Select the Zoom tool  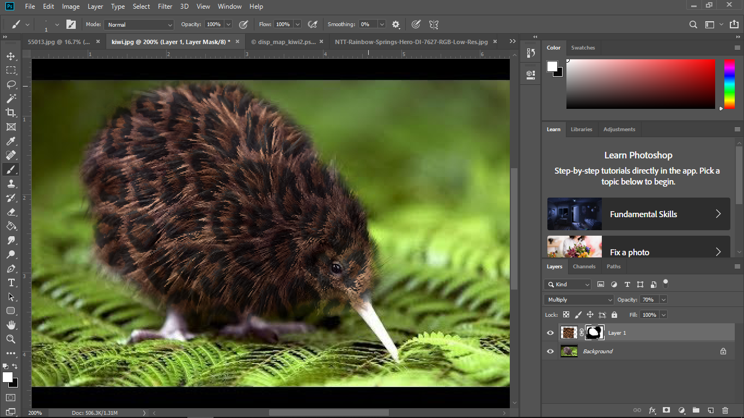click(11, 339)
